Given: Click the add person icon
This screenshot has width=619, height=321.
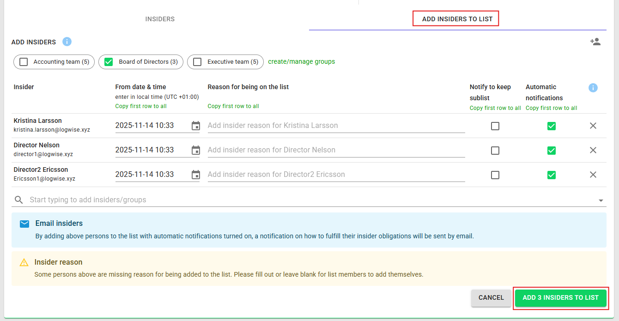Looking at the screenshot, I should click(595, 42).
